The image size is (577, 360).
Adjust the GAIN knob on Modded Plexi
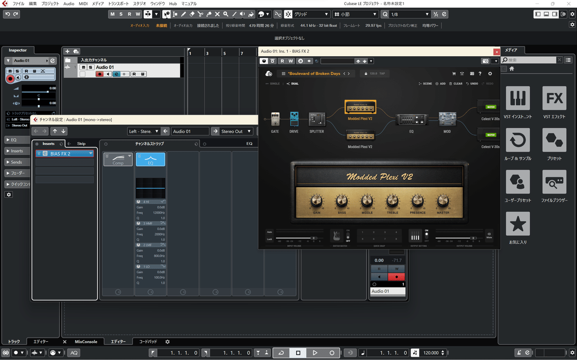point(317,200)
